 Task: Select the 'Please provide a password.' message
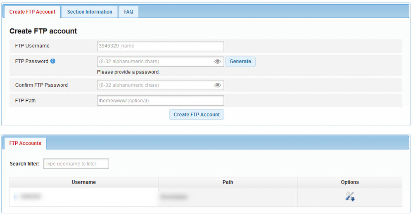point(128,72)
